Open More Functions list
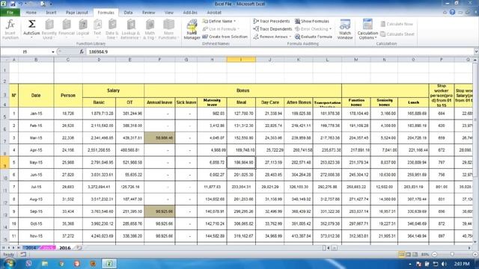The image size is (479, 269). 168,29
